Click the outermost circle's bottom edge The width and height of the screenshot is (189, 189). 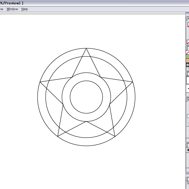click(86, 146)
